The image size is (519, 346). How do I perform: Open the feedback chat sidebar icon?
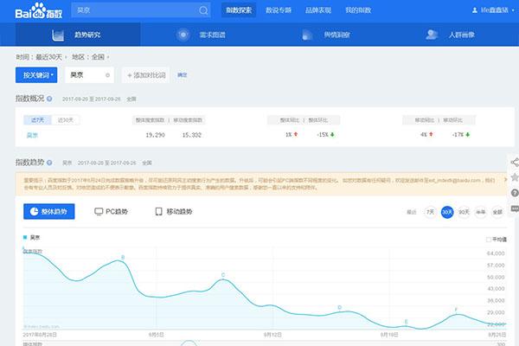click(514, 208)
